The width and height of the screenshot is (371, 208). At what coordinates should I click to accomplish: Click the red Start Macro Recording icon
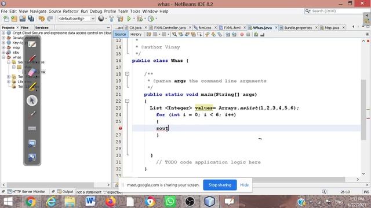pos(242,35)
